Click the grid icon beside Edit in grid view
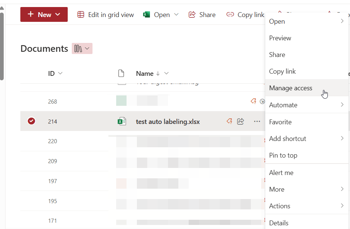350x229 pixels. [x=81, y=14]
